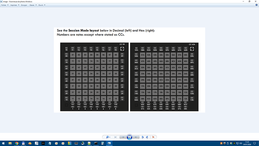The width and height of the screenshot is (259, 146).
Task: Open the notification center icon
Action: (x=255, y=143)
